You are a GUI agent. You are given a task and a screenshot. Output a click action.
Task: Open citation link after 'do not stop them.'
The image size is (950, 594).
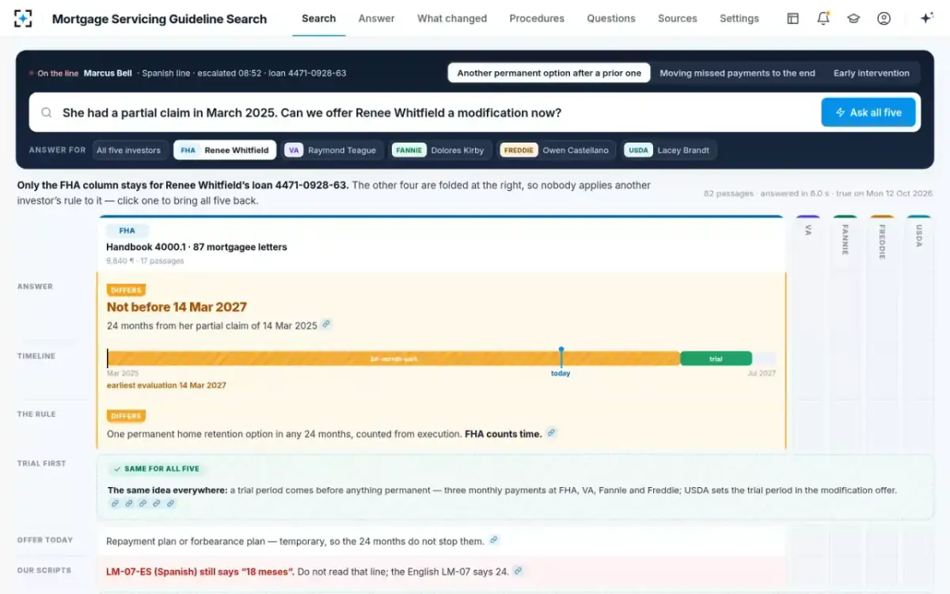tap(494, 541)
